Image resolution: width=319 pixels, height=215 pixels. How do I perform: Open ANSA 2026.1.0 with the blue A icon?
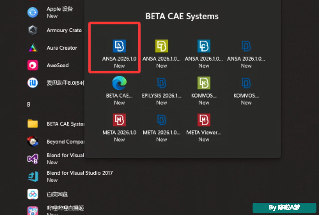pyautogui.click(x=119, y=54)
